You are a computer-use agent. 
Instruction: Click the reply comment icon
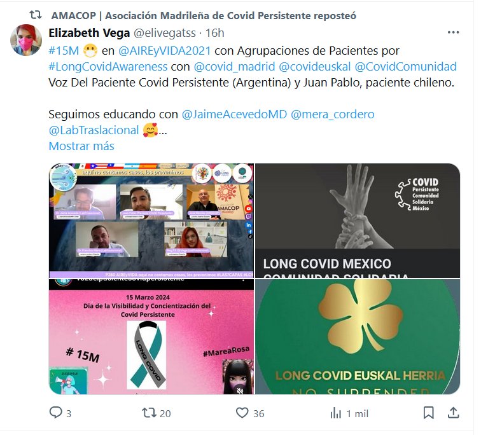pos(56,412)
